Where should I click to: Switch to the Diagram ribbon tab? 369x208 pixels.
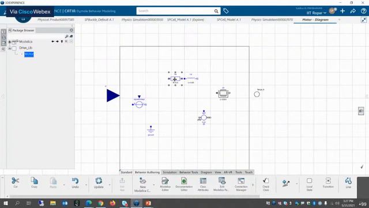(x=206, y=172)
